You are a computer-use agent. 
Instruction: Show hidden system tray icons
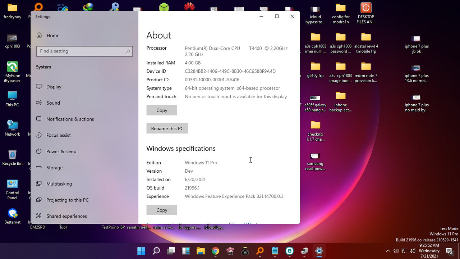coord(388,251)
